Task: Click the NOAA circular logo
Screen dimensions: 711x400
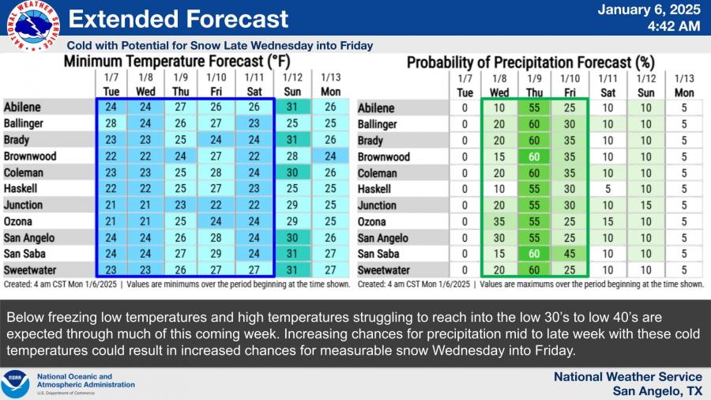Action: 15,384
